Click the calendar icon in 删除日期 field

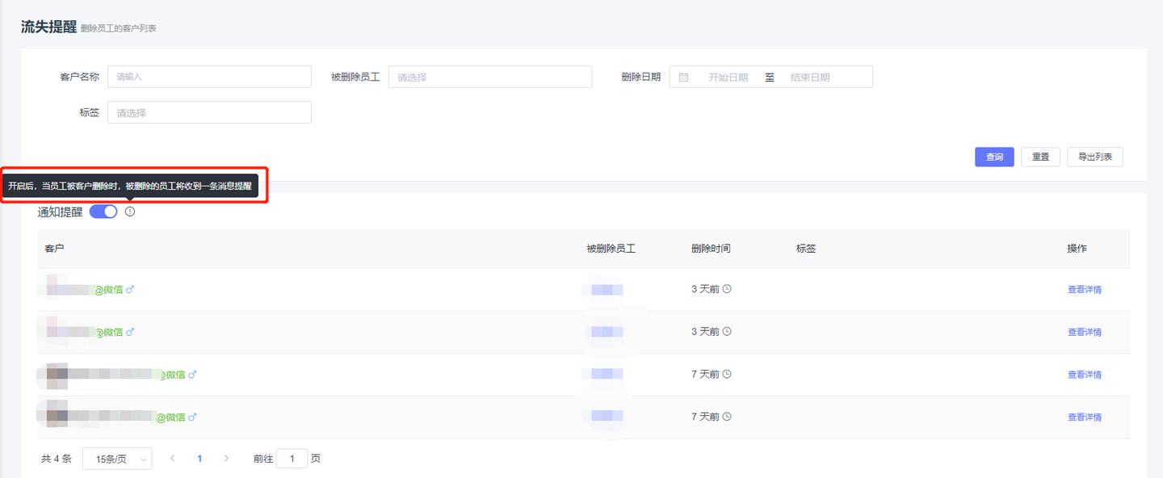coord(683,78)
